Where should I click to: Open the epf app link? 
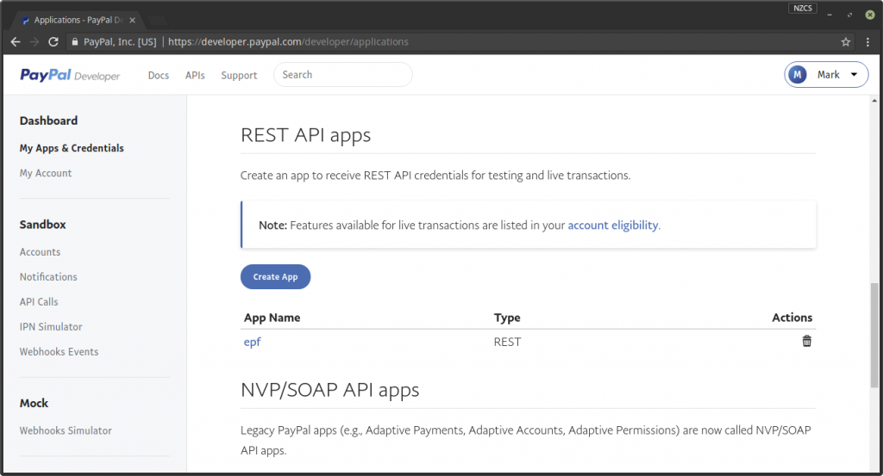[253, 342]
